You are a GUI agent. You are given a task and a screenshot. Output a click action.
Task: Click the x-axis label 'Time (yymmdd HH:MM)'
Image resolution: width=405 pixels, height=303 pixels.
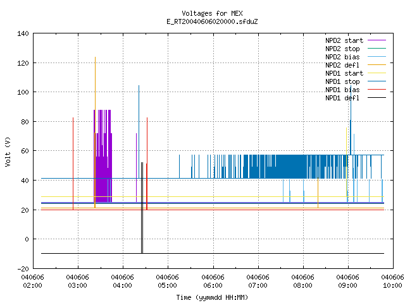[x=212, y=297]
